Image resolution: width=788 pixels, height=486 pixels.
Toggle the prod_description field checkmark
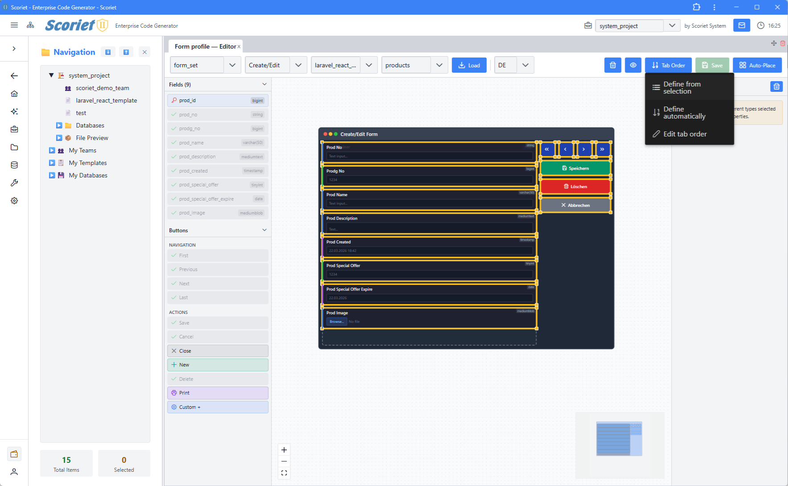174,157
